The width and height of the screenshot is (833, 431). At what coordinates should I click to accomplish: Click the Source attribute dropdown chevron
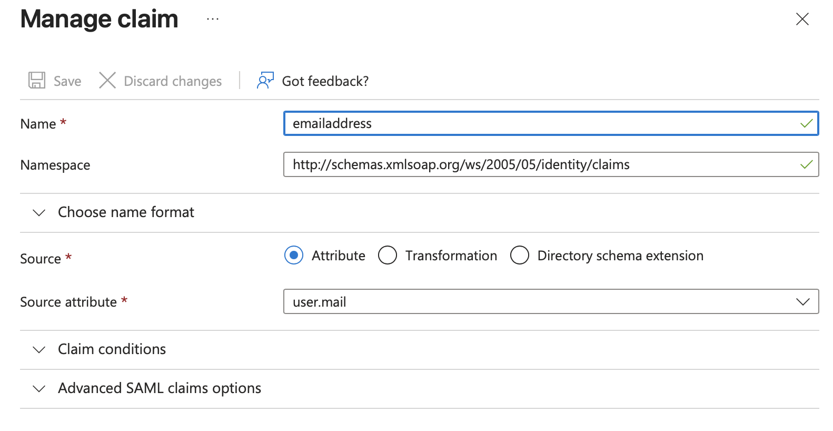pyautogui.click(x=802, y=302)
